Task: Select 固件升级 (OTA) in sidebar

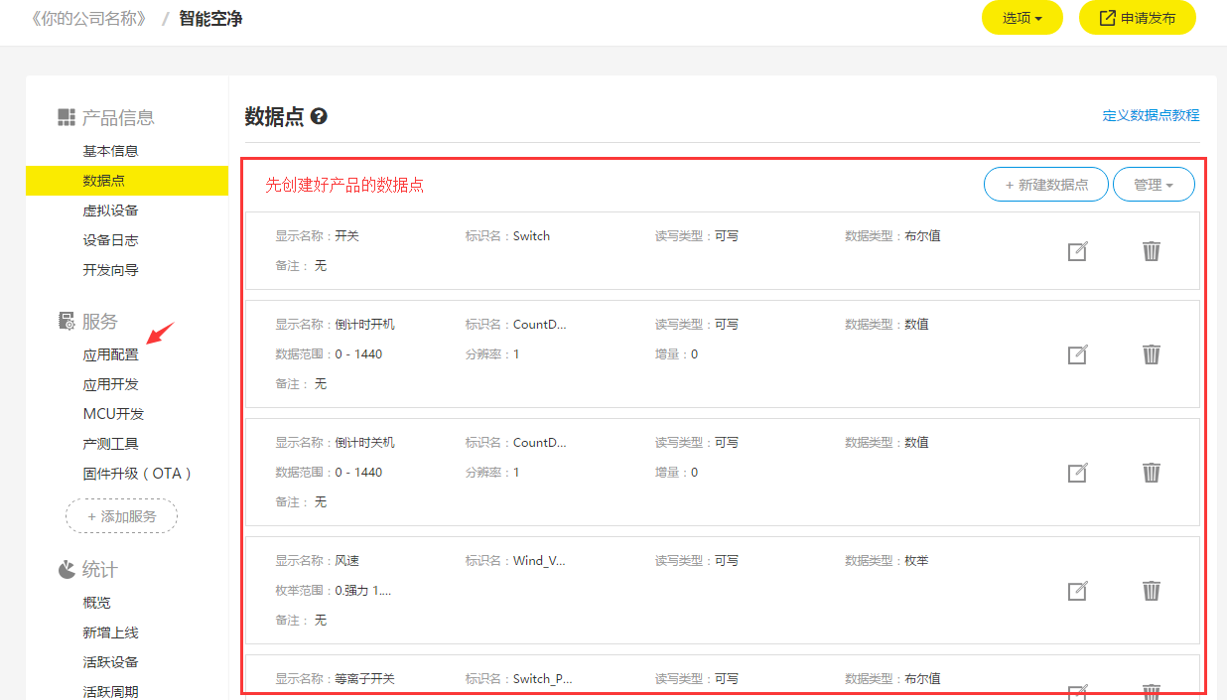Action: click(x=137, y=474)
